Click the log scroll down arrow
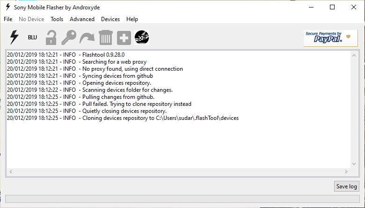The height and width of the screenshot is (208, 365). pyautogui.click(x=354, y=164)
